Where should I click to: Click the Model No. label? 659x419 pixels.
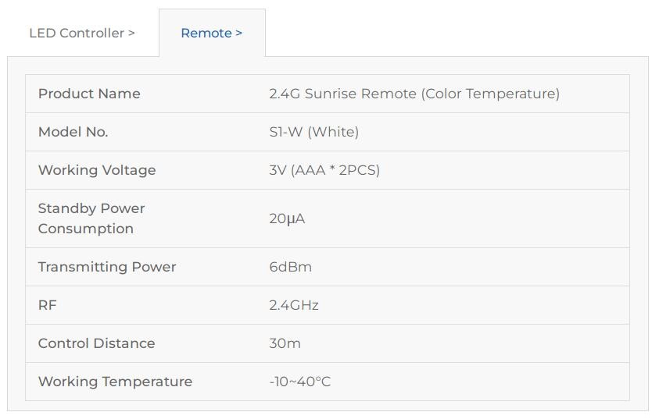73,132
